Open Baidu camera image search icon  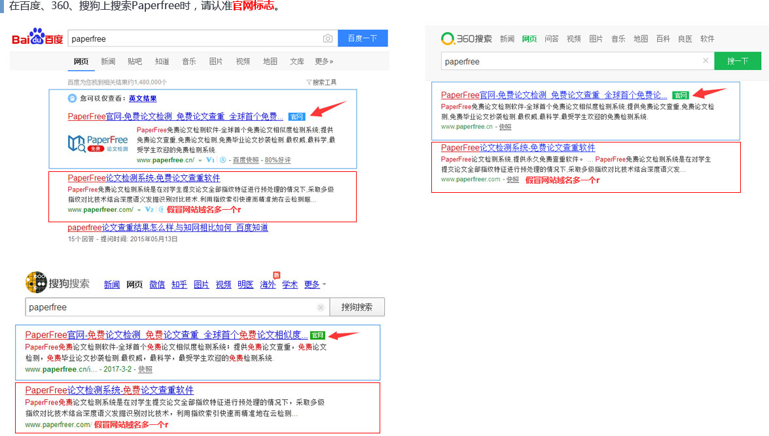point(328,38)
